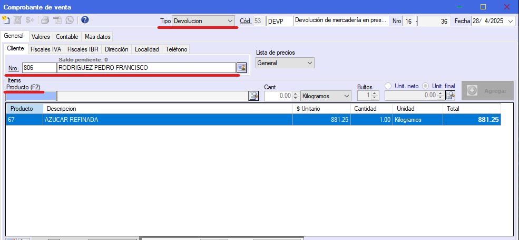
Task: Open the Kilogramos unit dropdown
Action: [326, 96]
